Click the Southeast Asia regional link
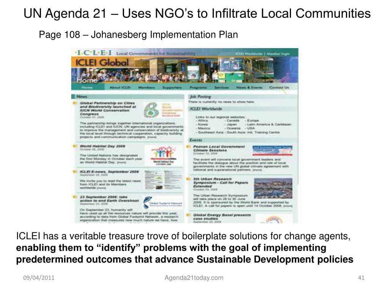388x291 pixels. 211,132
